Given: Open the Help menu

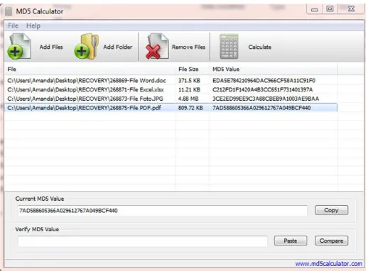Looking at the screenshot, I should pos(33,26).
